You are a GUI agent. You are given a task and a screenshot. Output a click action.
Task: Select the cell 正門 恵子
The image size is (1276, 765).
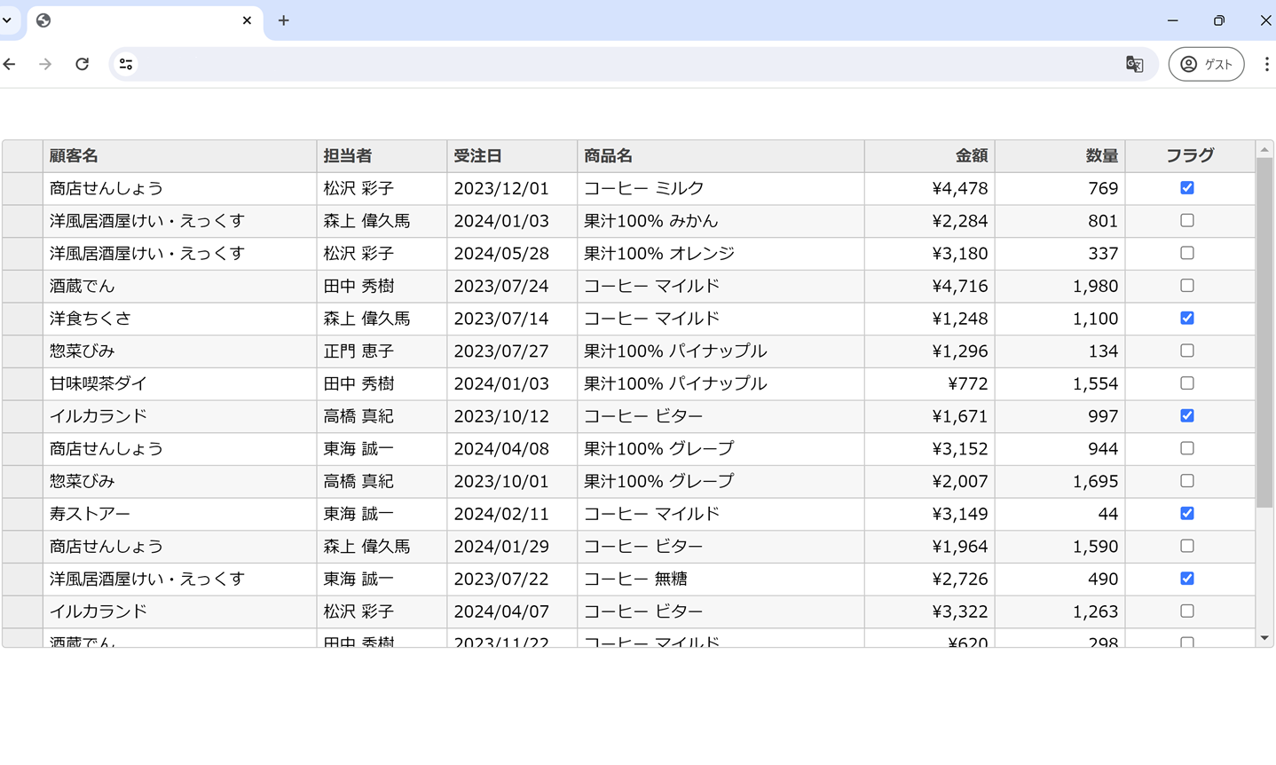click(x=382, y=351)
